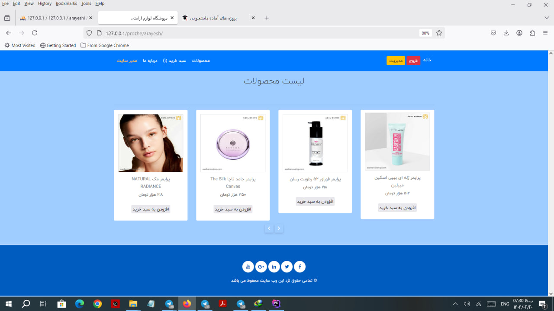Screen dimensions: 554x311
Task: Add NATURAL RADIANCE primer to the cart
Action: pyautogui.click(x=150, y=209)
